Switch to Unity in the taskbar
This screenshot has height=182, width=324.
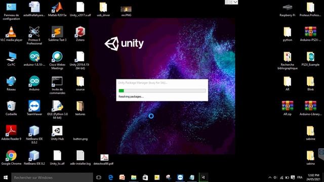[204, 177]
